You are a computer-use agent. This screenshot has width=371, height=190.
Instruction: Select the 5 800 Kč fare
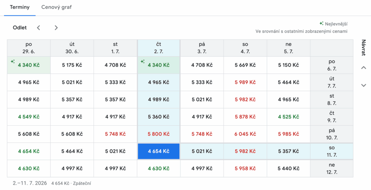[159, 134]
